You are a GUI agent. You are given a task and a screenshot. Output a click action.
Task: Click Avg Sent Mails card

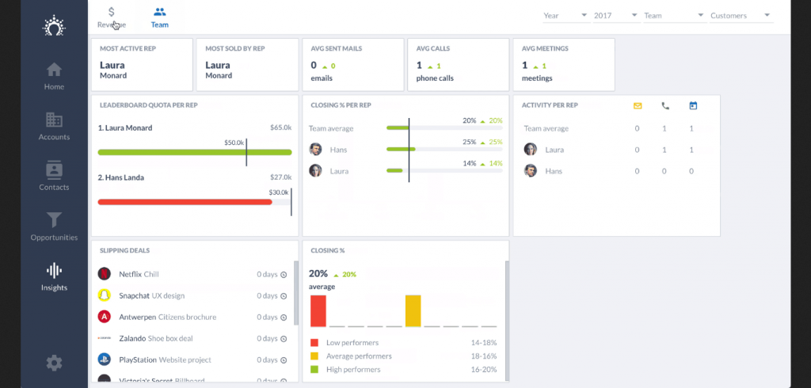[352, 65]
